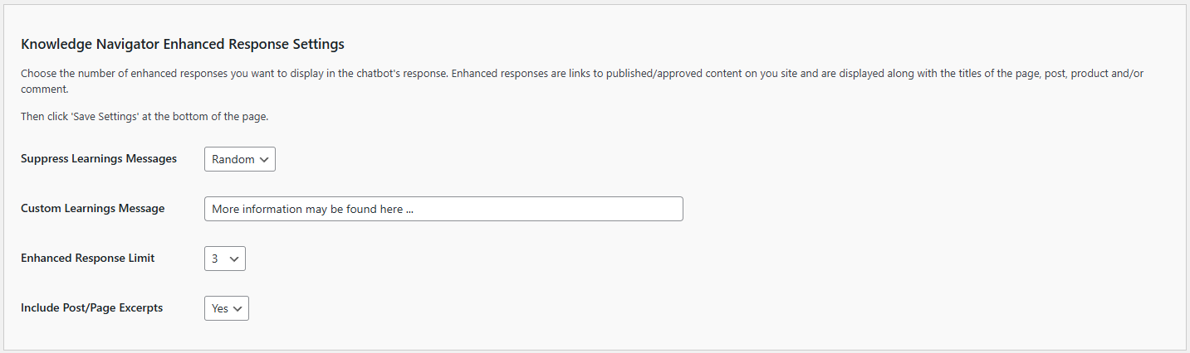
Task: Select the 3 value in the limit dropdown
Action: pos(215,259)
